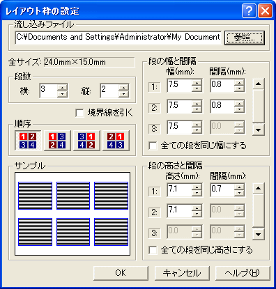Click column 3 width field
Viewport: 276px width, 289px height.
point(179,127)
